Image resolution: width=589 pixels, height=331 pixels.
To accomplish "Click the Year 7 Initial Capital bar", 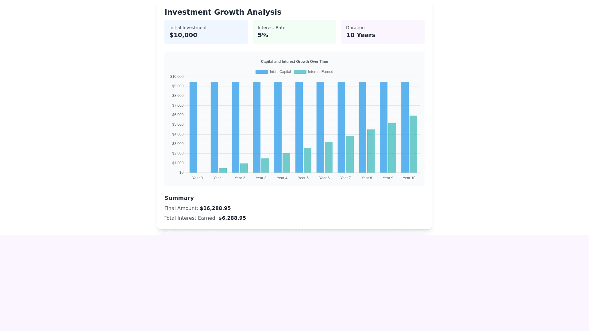I will pyautogui.click(x=341, y=127).
